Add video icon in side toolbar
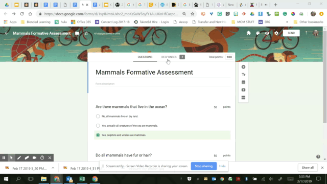Image resolution: width=327 pixels, height=184 pixels. click(x=243, y=90)
